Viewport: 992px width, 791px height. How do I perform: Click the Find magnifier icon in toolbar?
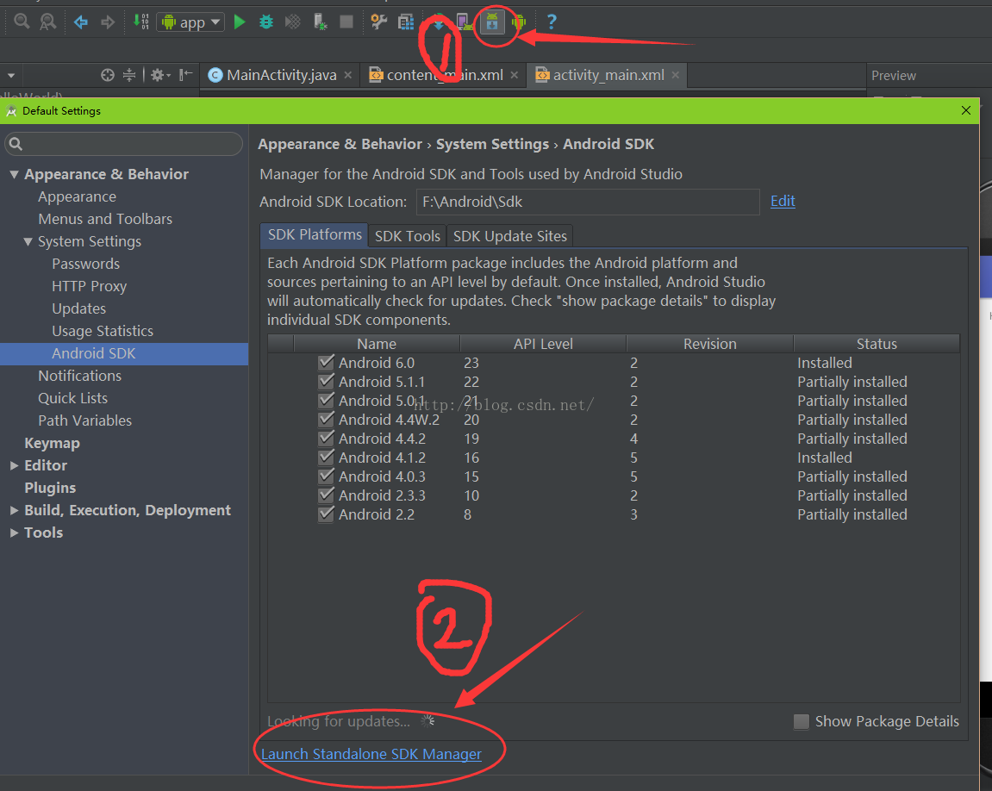tap(22, 22)
